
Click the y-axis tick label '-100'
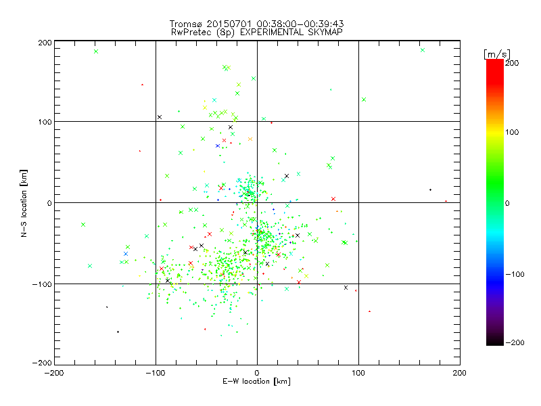click(42, 284)
